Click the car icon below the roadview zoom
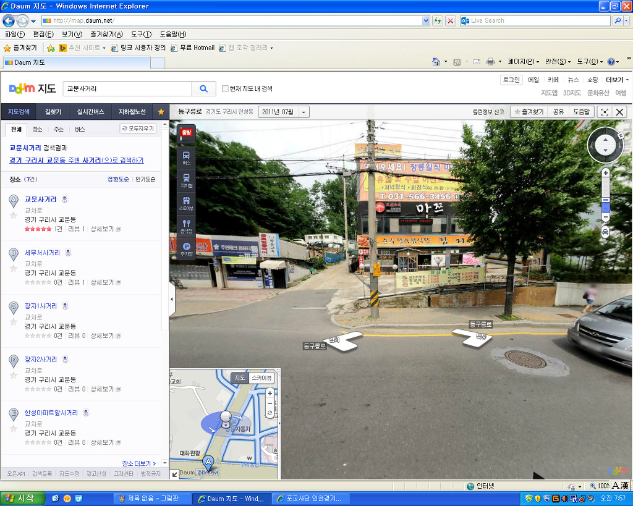Viewport: 633px width, 506px height. [x=605, y=232]
